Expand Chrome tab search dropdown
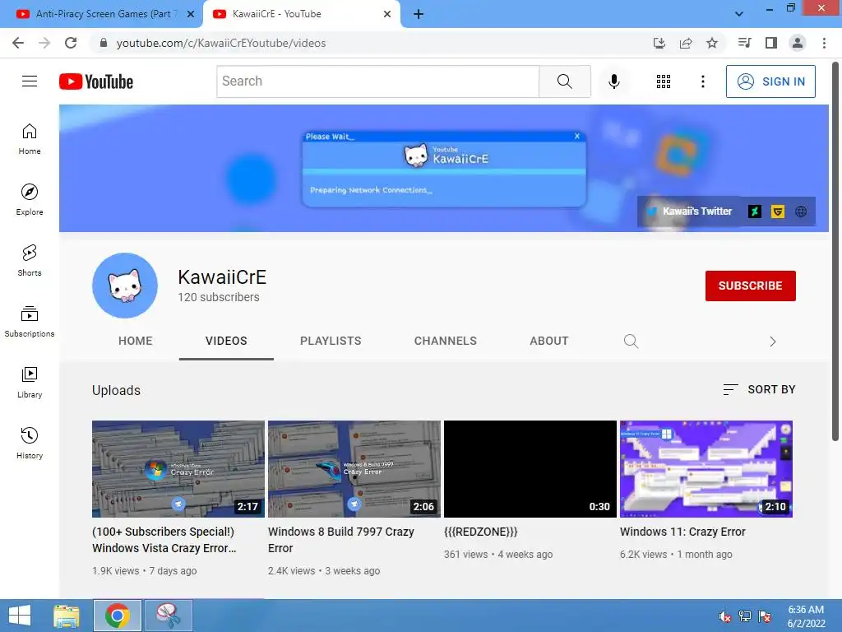This screenshot has width=842, height=632. click(739, 14)
